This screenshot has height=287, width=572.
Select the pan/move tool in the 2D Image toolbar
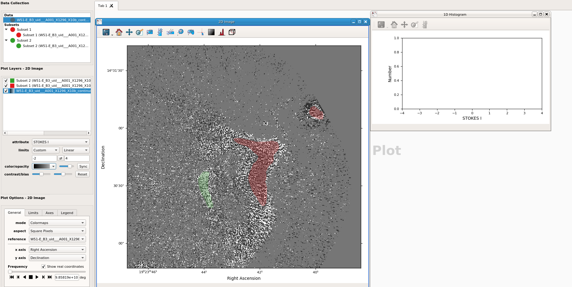tap(129, 32)
